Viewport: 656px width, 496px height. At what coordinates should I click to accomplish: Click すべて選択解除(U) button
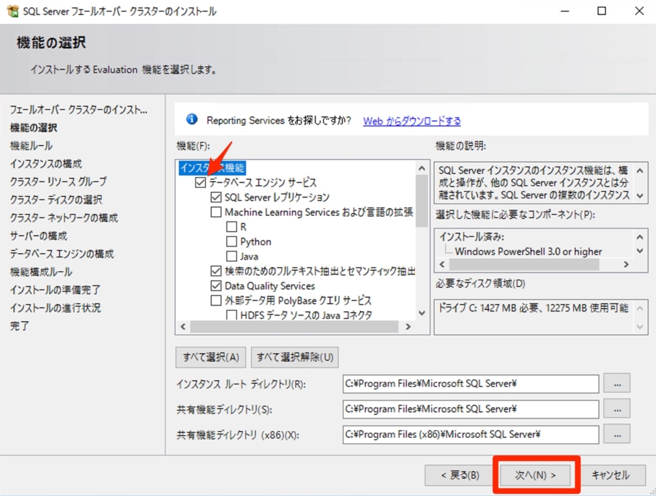pyautogui.click(x=295, y=357)
